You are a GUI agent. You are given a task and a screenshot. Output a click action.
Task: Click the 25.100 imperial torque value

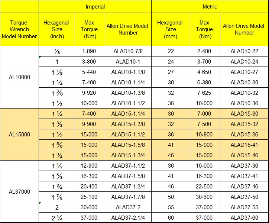pos(90,197)
